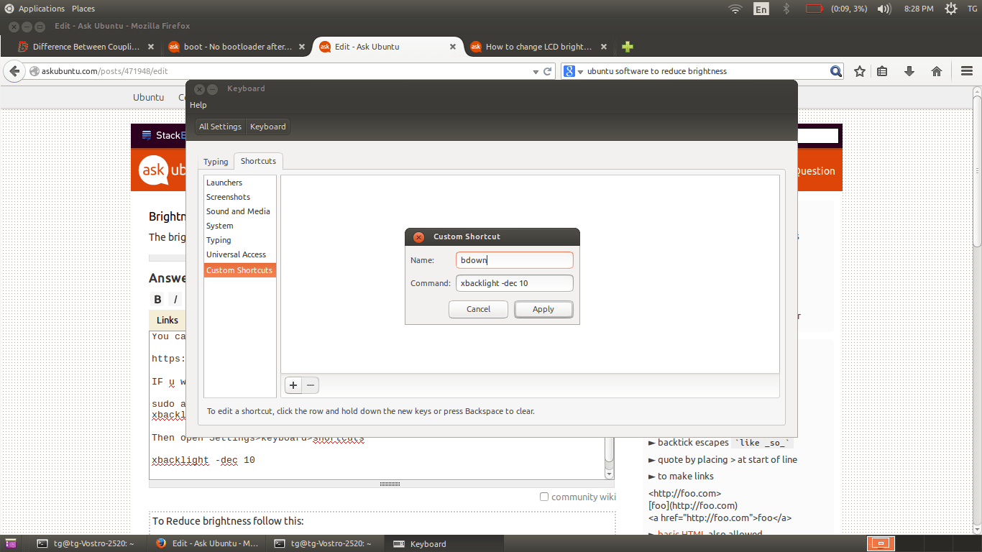The height and width of the screenshot is (552, 982).
Task: Open the En keyboard layout indicator
Action: (761, 9)
